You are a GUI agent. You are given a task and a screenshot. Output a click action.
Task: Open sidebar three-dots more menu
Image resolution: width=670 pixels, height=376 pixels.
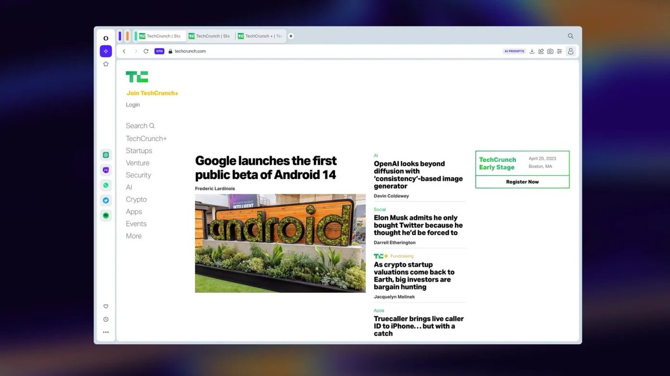106,332
